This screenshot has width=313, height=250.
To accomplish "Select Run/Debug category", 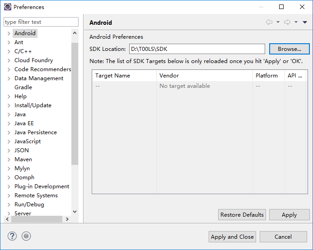I will [29, 205].
